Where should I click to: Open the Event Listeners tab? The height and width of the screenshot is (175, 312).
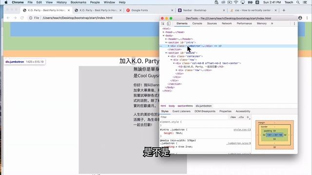click(181, 111)
